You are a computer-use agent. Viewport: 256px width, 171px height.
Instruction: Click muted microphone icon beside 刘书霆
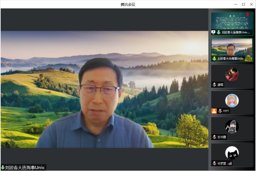214,137
